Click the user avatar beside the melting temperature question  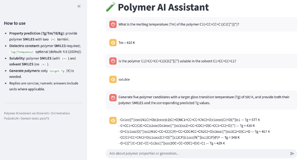point(113,25)
